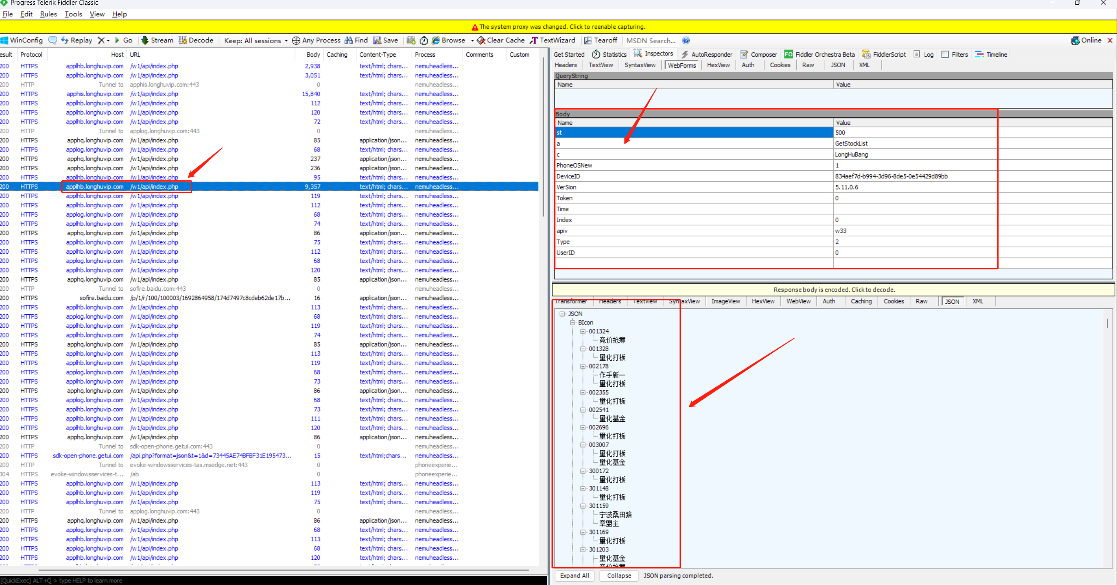Select the request SyntaxView tab

click(640, 65)
